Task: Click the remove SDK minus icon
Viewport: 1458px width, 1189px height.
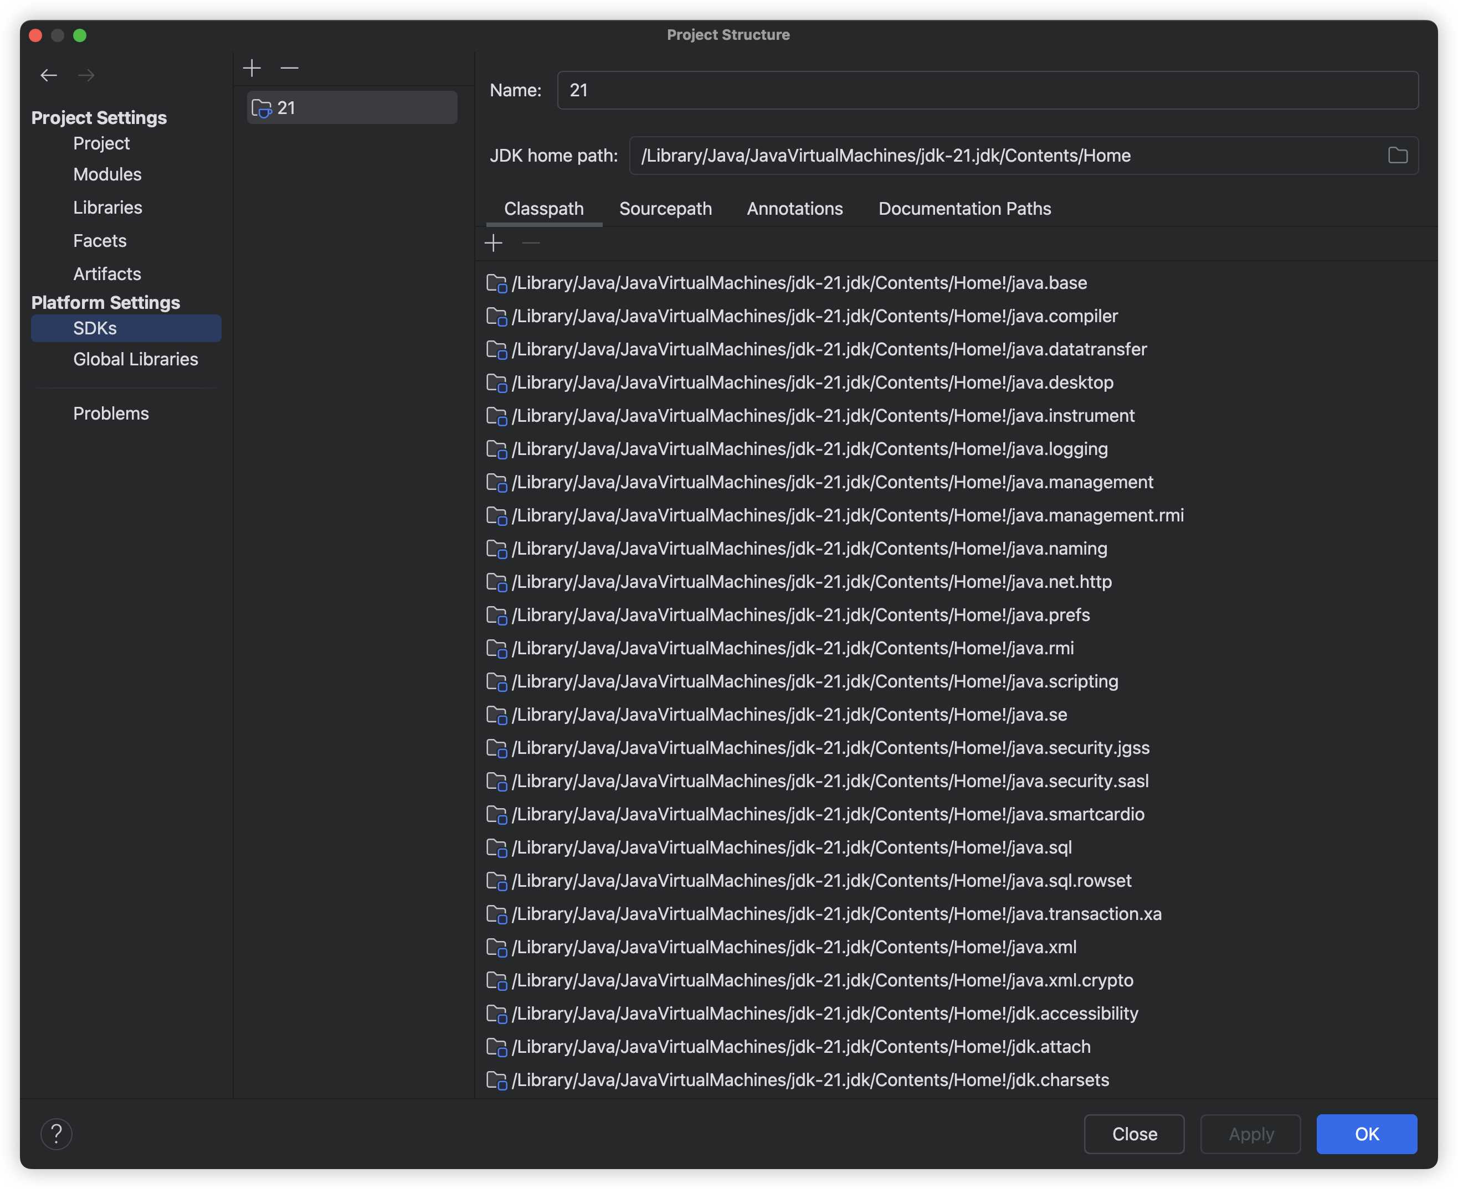Action: 289,68
